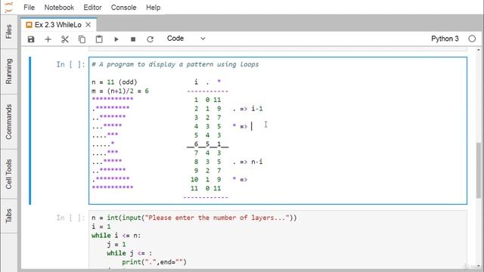484x272 pixels.
Task: Open the Notebook menu
Action: click(59, 8)
